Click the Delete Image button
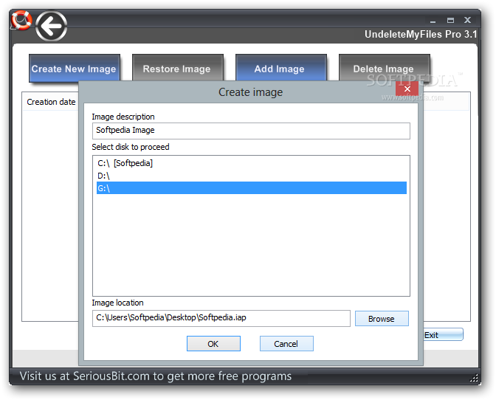Image resolution: width=496 pixels, height=400 pixels. [x=384, y=68]
